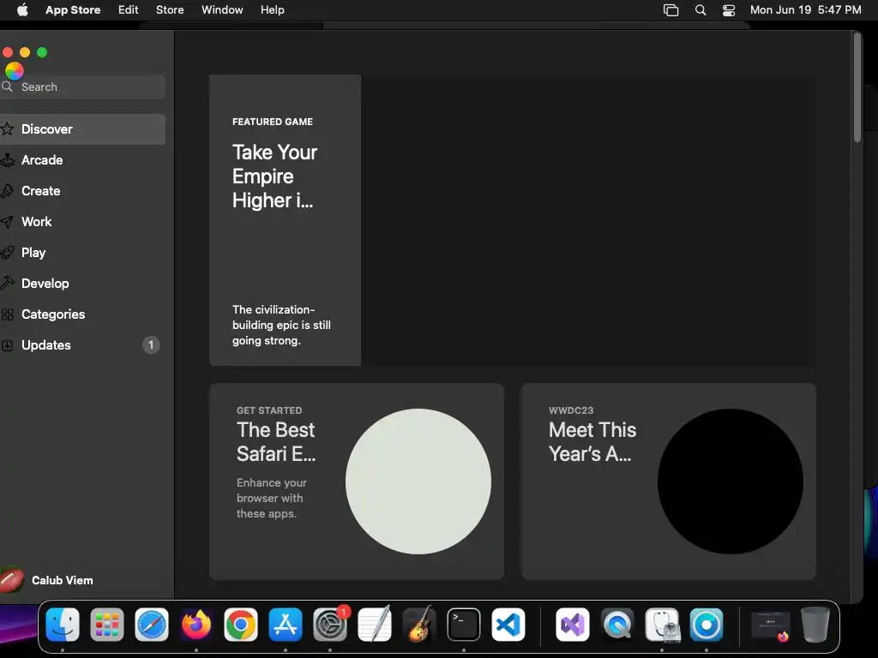Select the Create category

[x=82, y=191]
